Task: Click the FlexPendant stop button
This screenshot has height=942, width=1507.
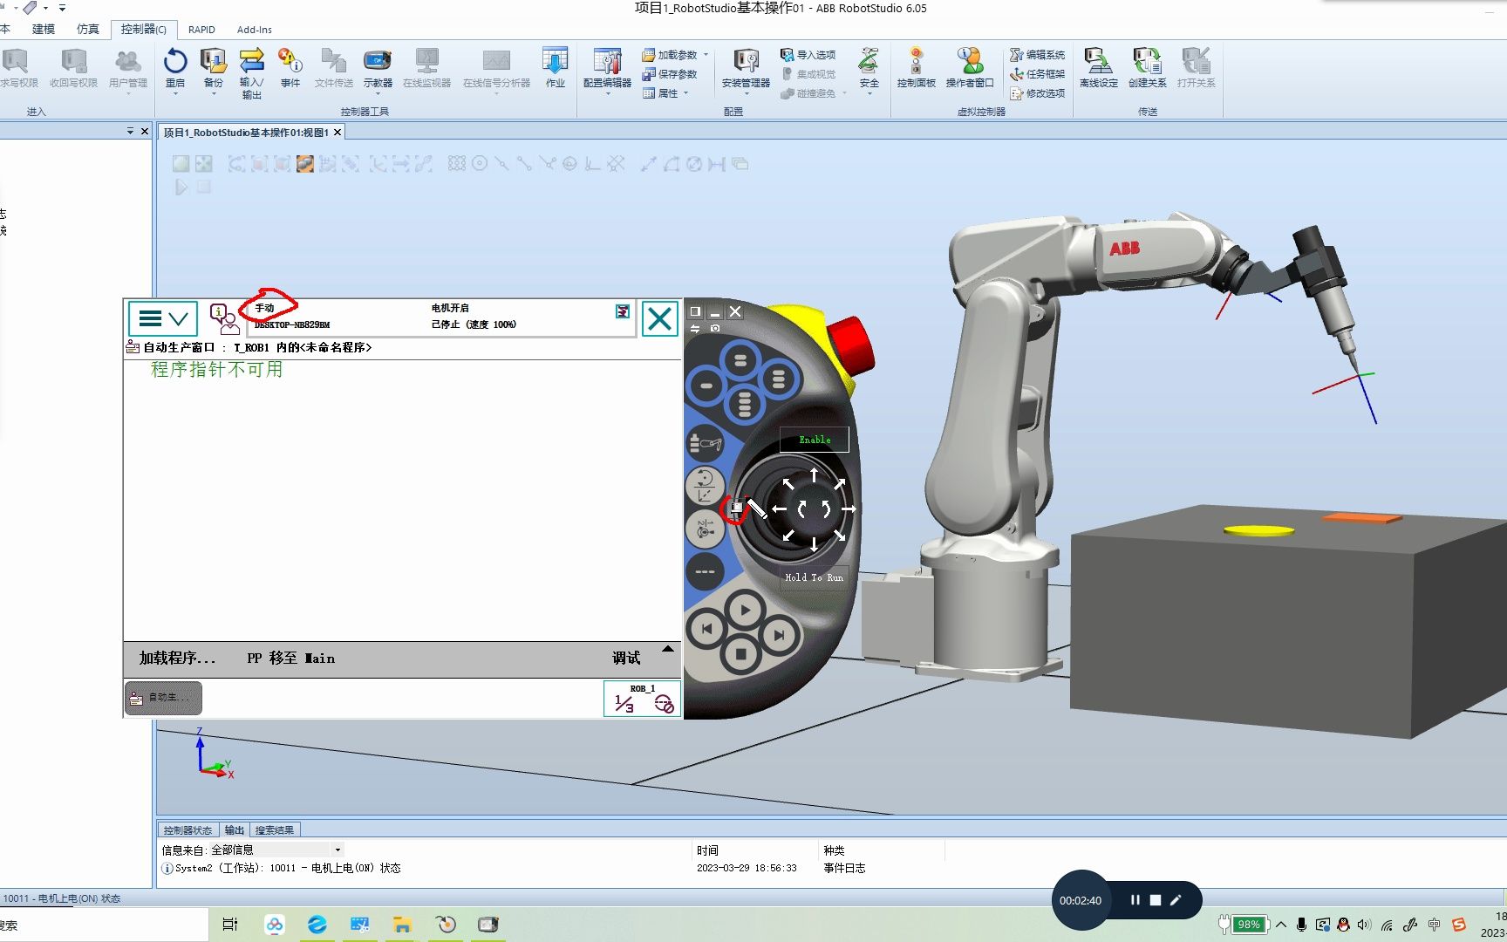Action: tap(741, 652)
